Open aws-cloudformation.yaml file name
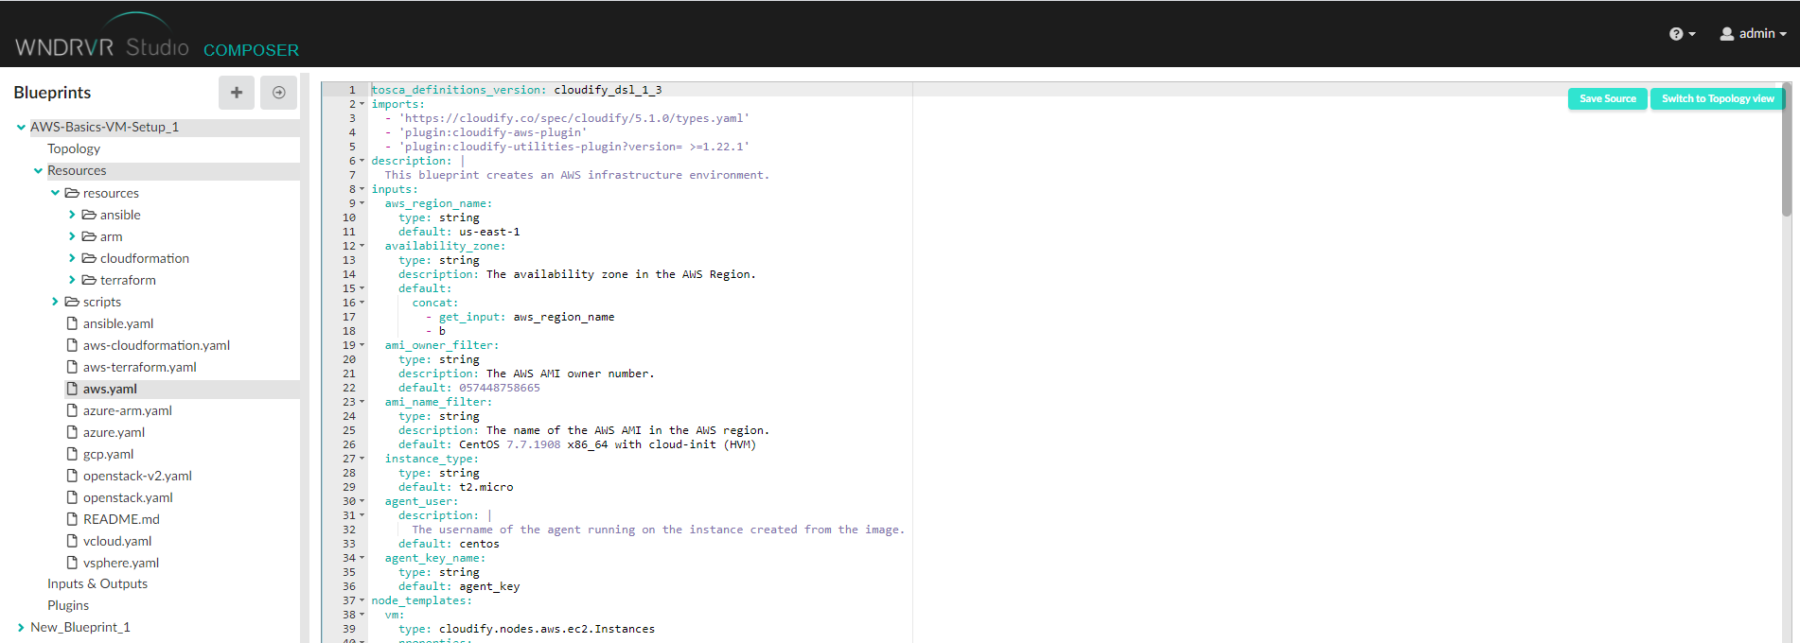Screen dimensions: 1800x643 [156, 345]
